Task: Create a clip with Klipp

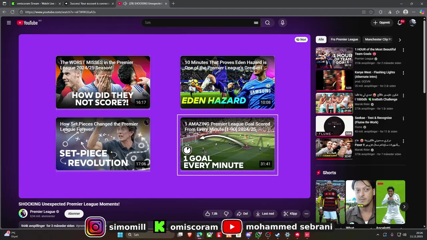Action: tap(290, 214)
